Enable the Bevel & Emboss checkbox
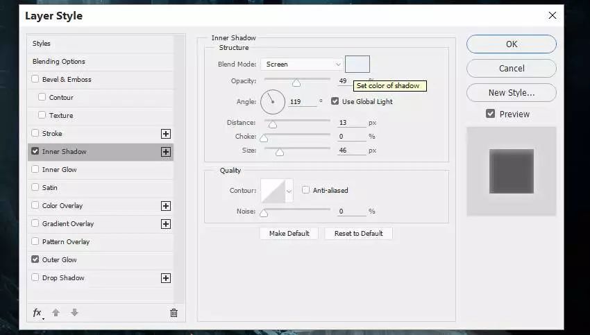 [35, 80]
